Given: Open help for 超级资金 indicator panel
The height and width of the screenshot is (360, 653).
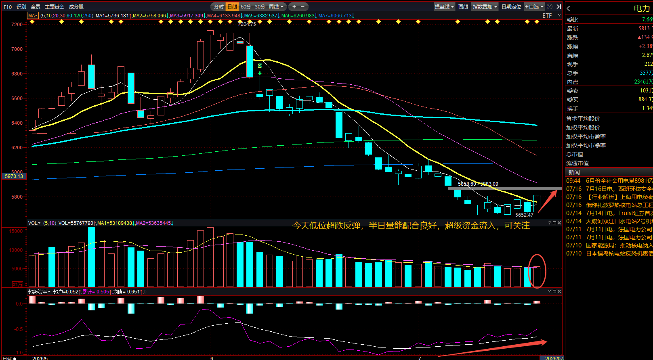Looking at the screenshot, I should tap(550, 291).
